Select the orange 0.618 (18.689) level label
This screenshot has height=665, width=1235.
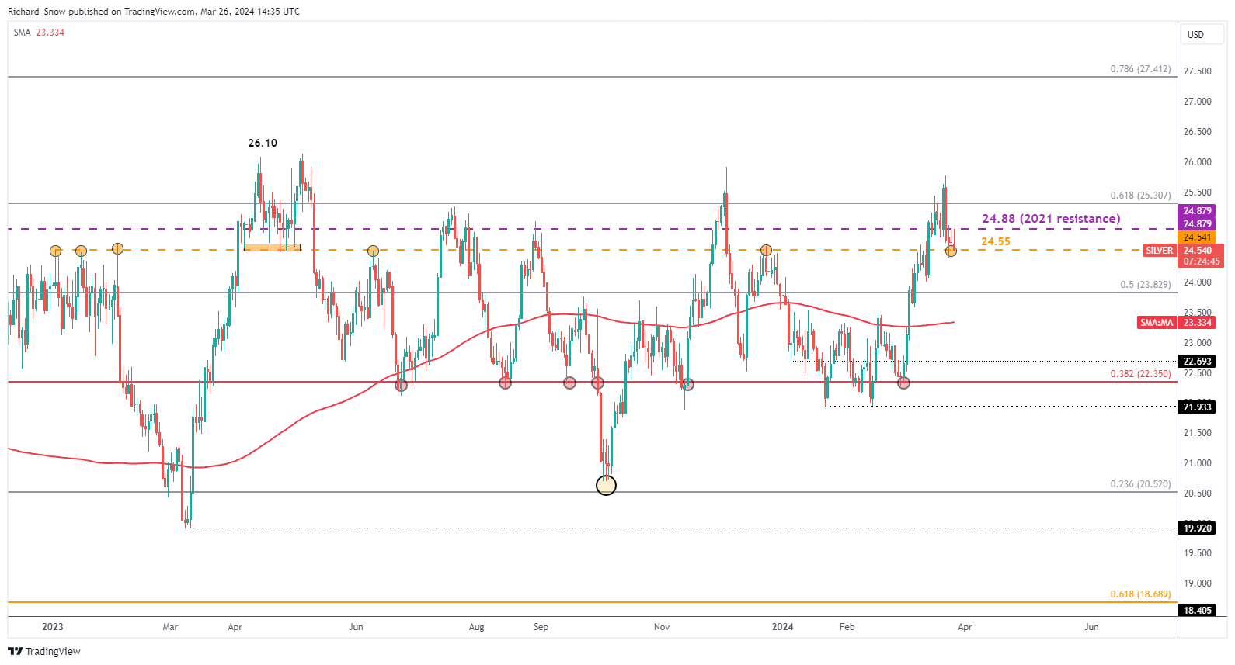tap(1139, 594)
